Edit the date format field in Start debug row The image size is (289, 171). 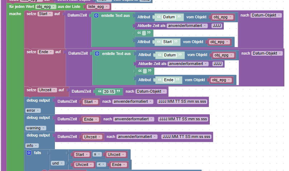pos(182,102)
